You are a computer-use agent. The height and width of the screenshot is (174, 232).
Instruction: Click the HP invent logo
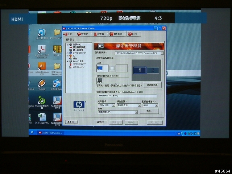(79, 105)
